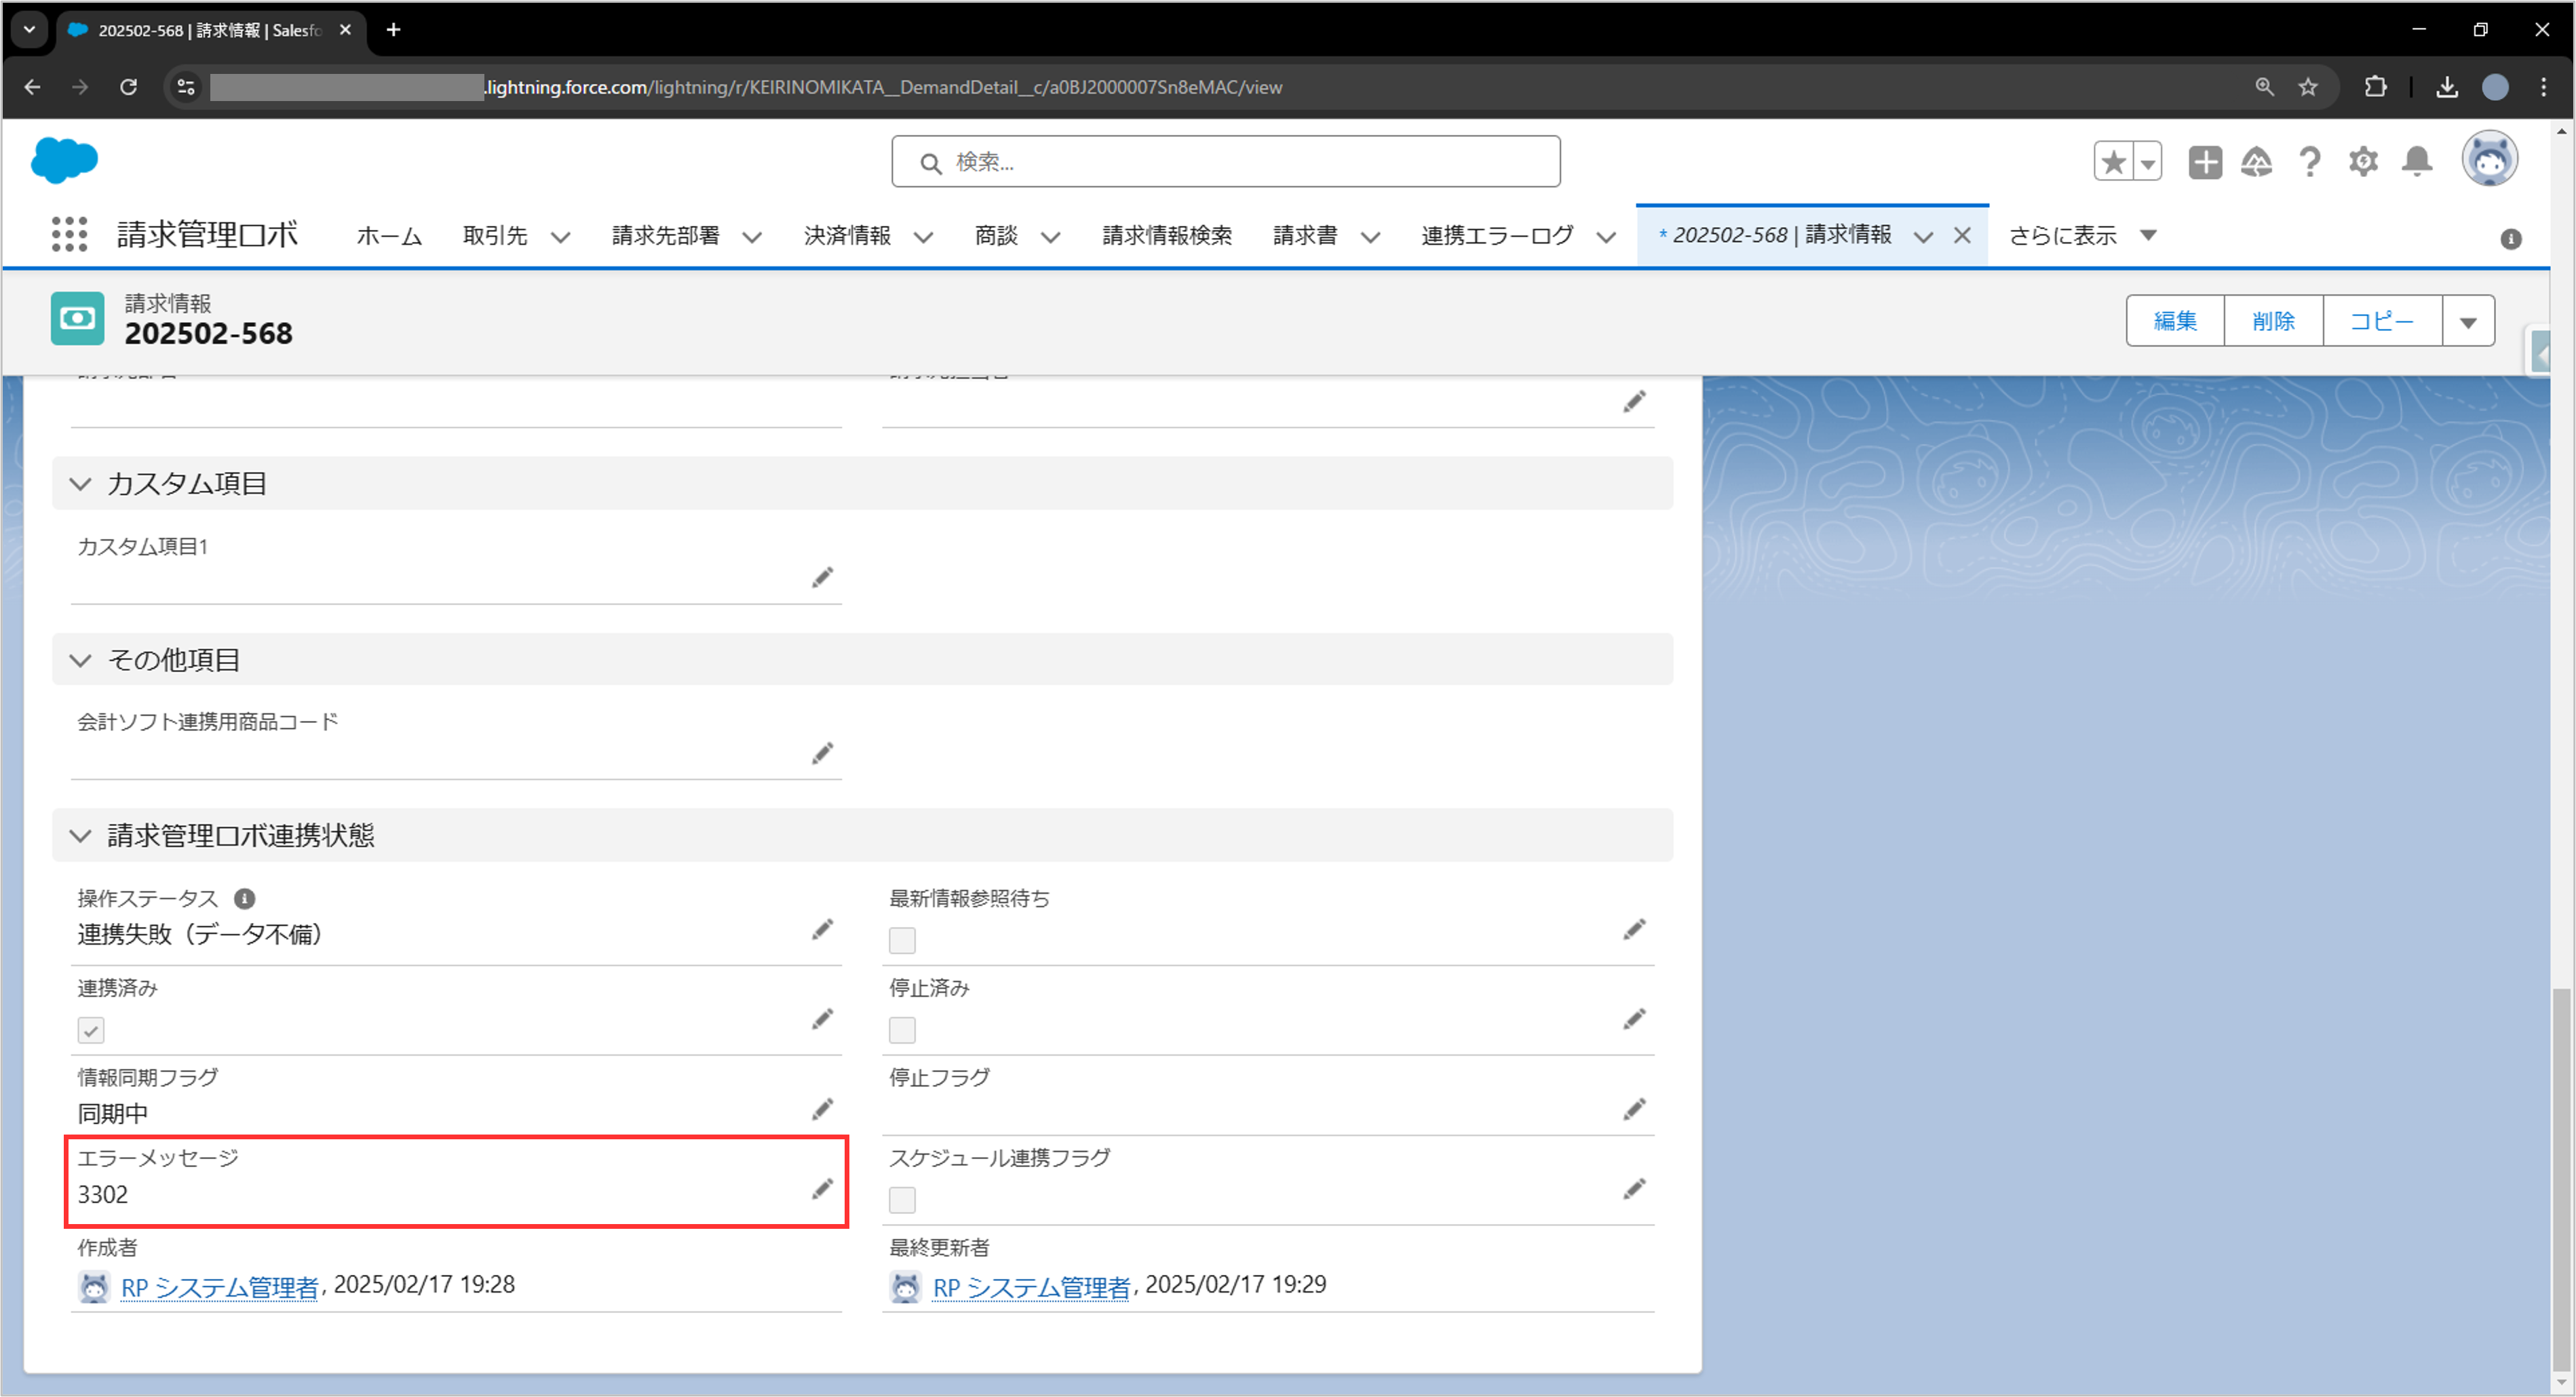
Task: Collapse the 請求管理ロボ連携状態 section
Action: [x=81, y=835]
